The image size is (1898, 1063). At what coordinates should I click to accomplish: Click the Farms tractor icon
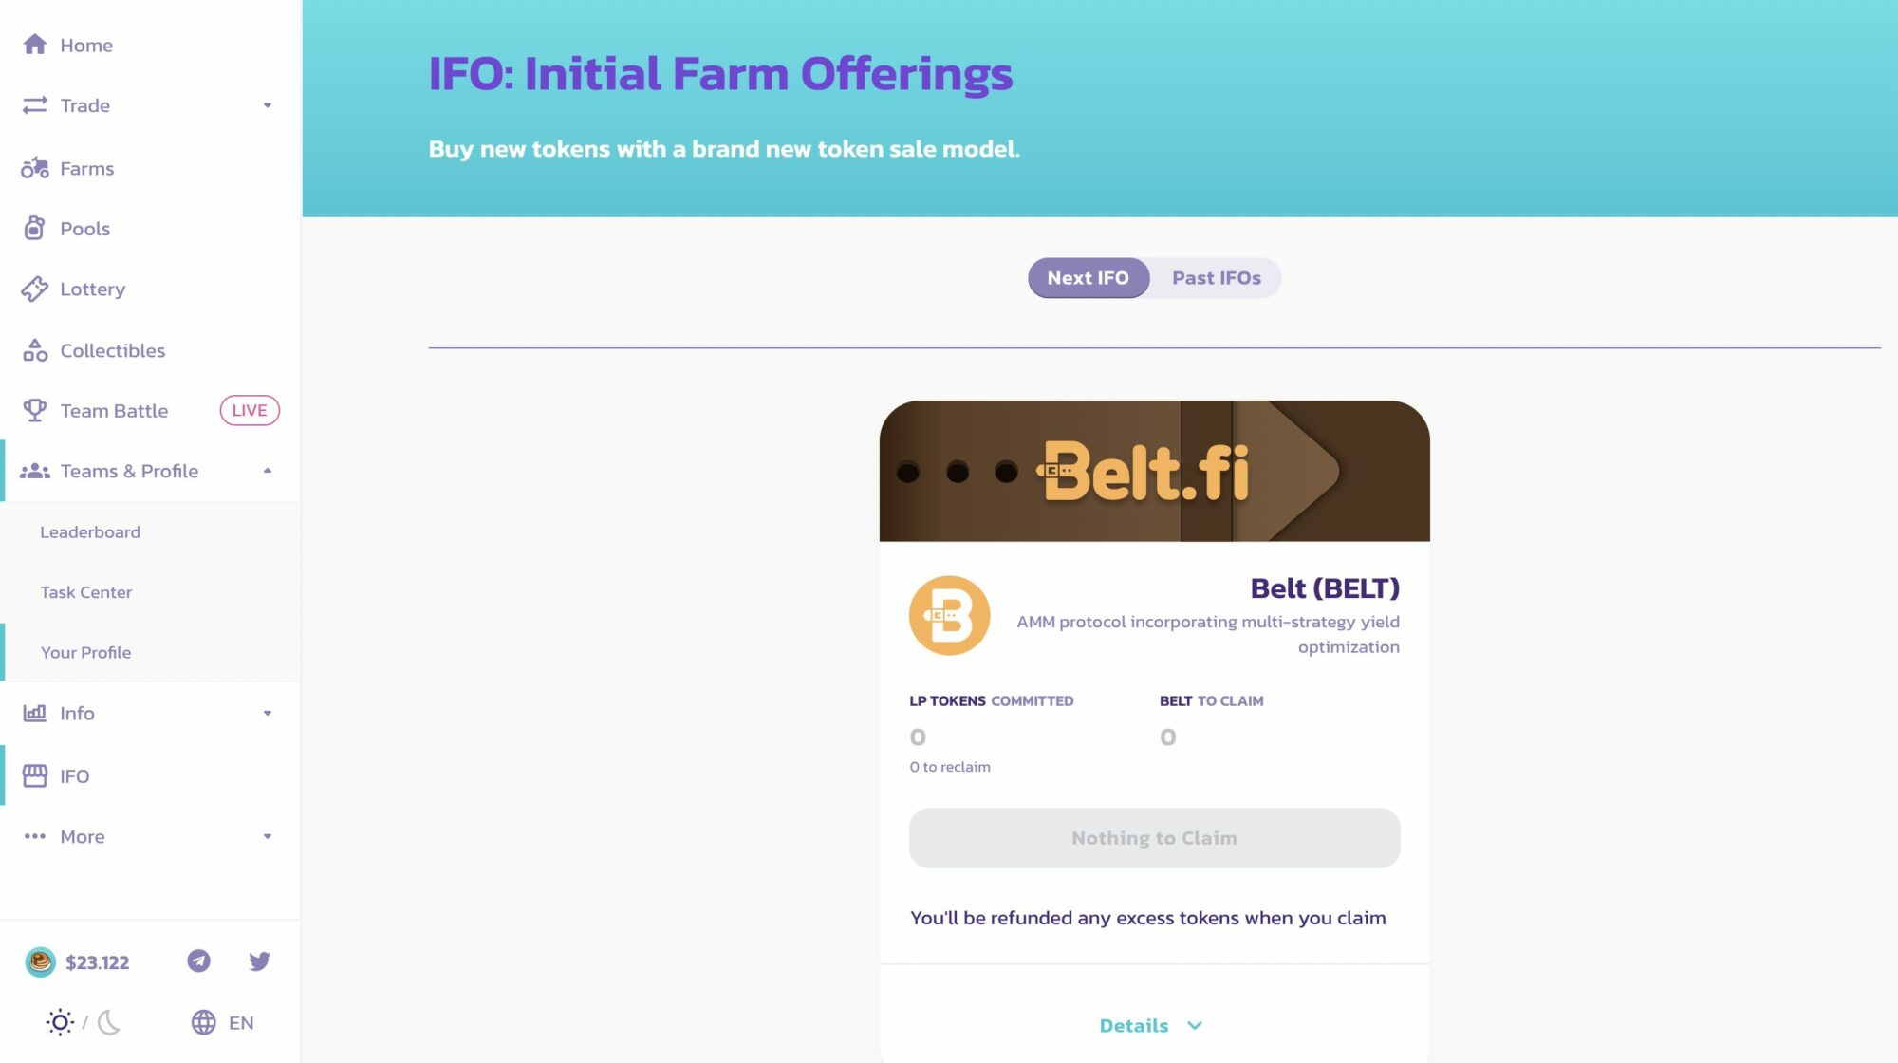[35, 168]
